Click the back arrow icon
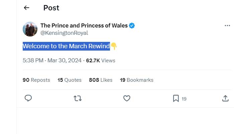The image size is (234, 134). [x=27, y=8]
